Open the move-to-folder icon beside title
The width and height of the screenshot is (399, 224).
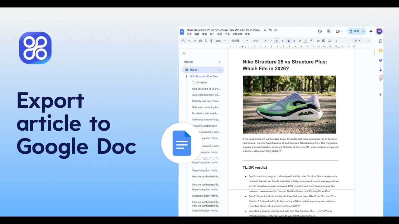coord(270,30)
